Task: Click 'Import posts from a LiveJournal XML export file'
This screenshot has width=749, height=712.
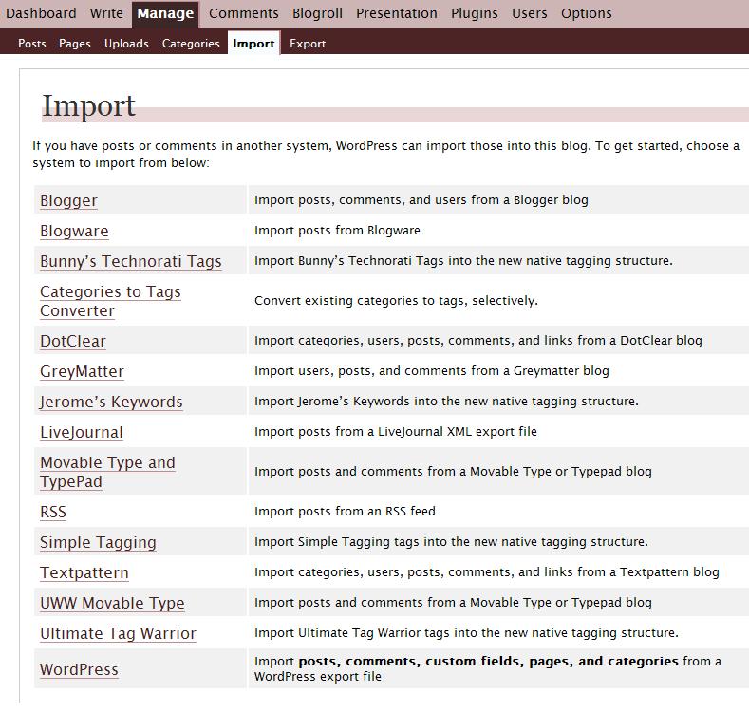Action: (396, 432)
